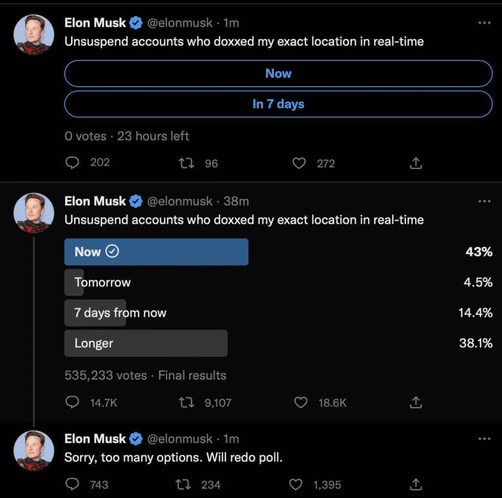Retweet the tweet showing 9,107 retweets

tap(186, 402)
